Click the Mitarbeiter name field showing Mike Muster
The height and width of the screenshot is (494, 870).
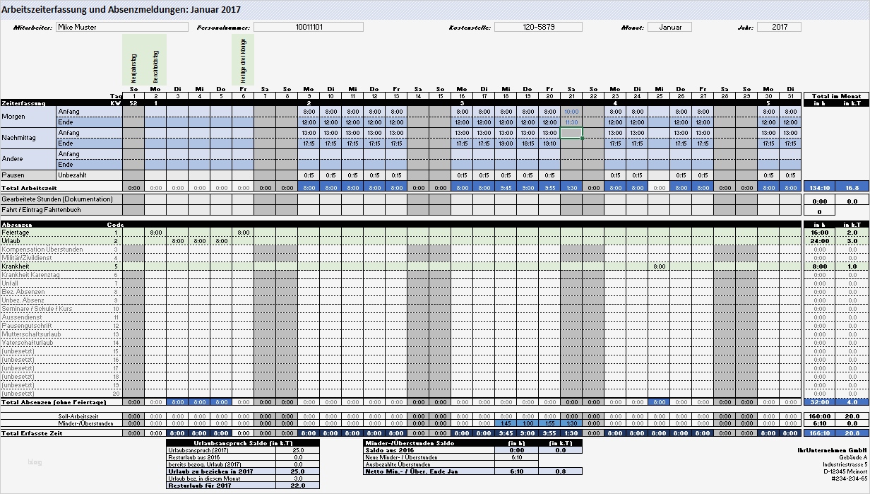coord(120,27)
